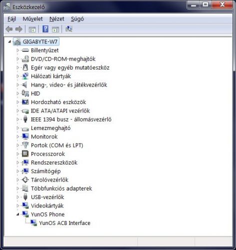Select the Hálózati kártyák network icon
The height and width of the screenshot is (250, 236).
(x=25, y=76)
